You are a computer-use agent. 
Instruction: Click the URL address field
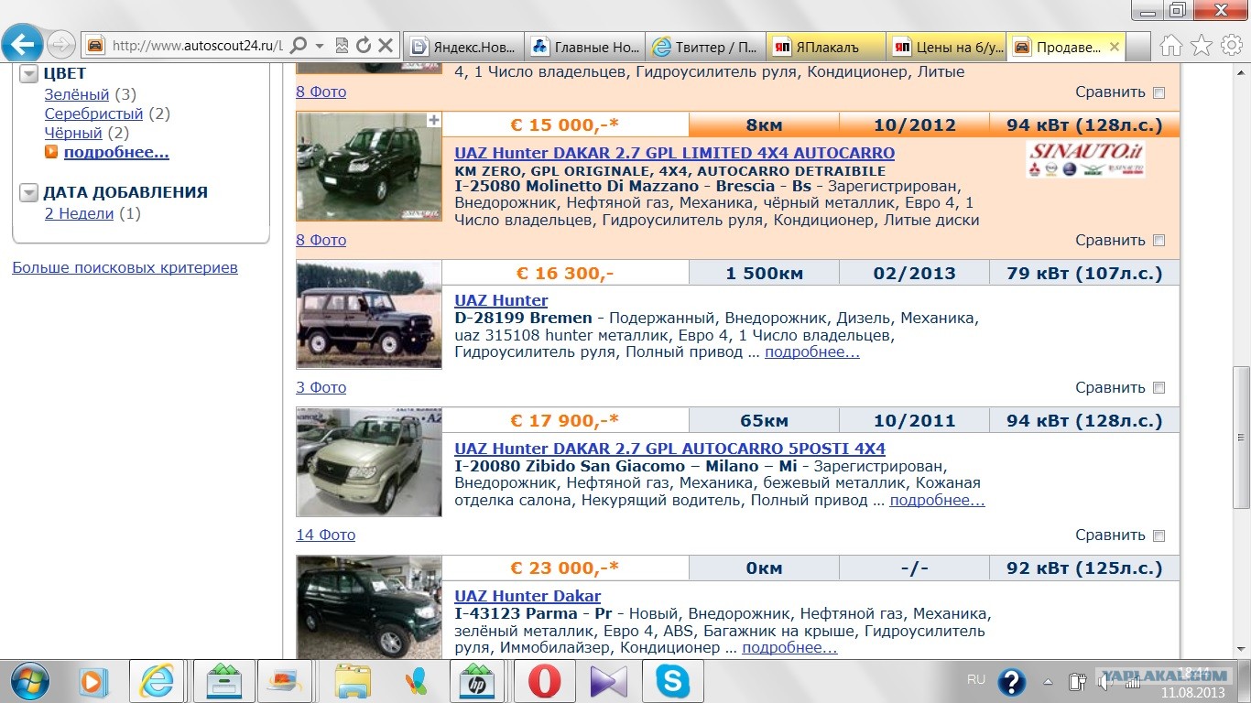pos(196,46)
